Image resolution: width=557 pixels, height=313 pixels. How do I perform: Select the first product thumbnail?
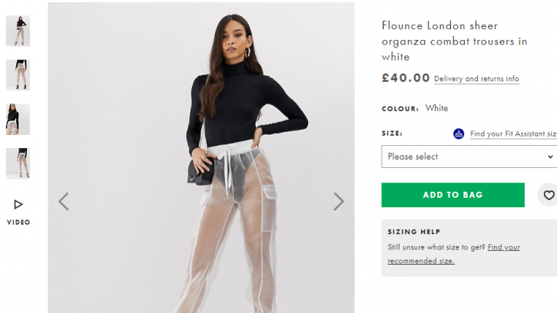(18, 31)
